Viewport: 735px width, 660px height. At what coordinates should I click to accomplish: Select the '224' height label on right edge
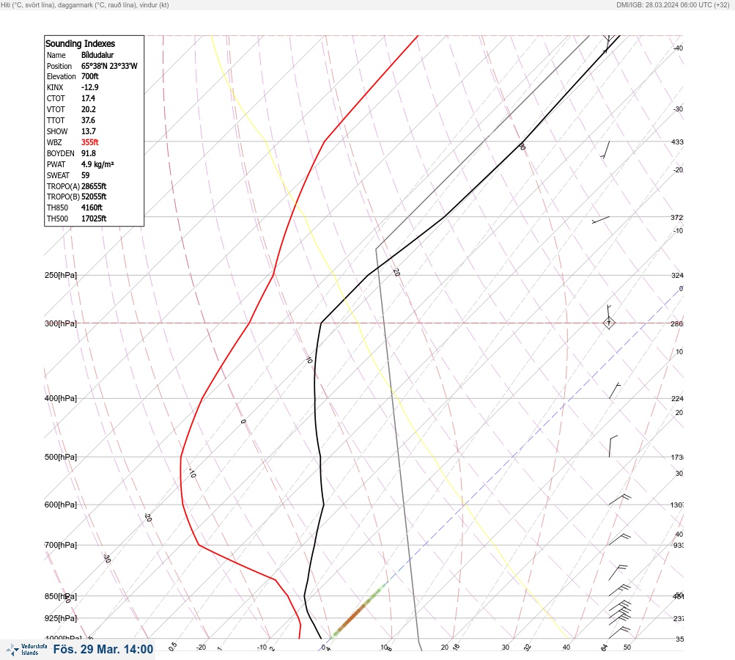coord(677,399)
